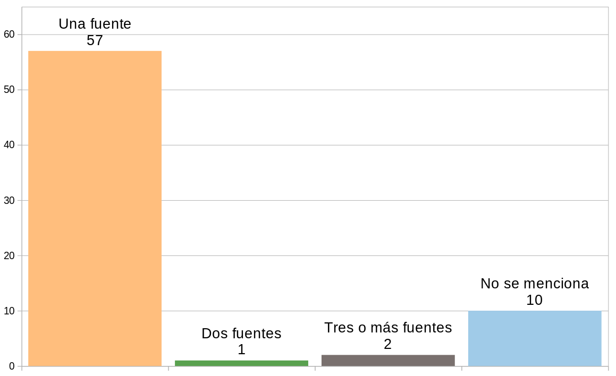Screen dimensions: 616x376
Task: Select the green Dos fuentes bar
Action: tap(241, 363)
